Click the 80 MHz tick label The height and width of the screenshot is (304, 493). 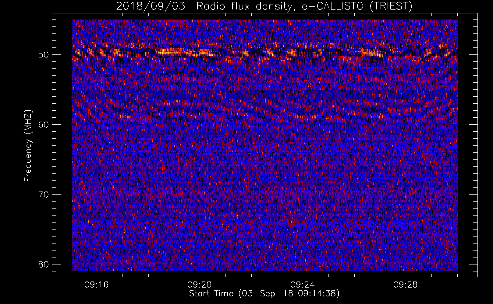44,264
